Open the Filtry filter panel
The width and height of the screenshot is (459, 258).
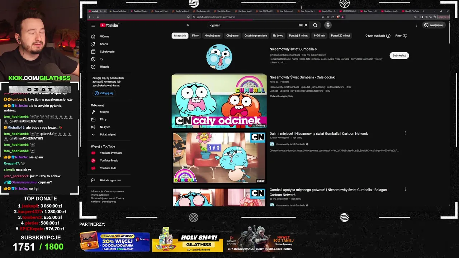click(x=401, y=36)
